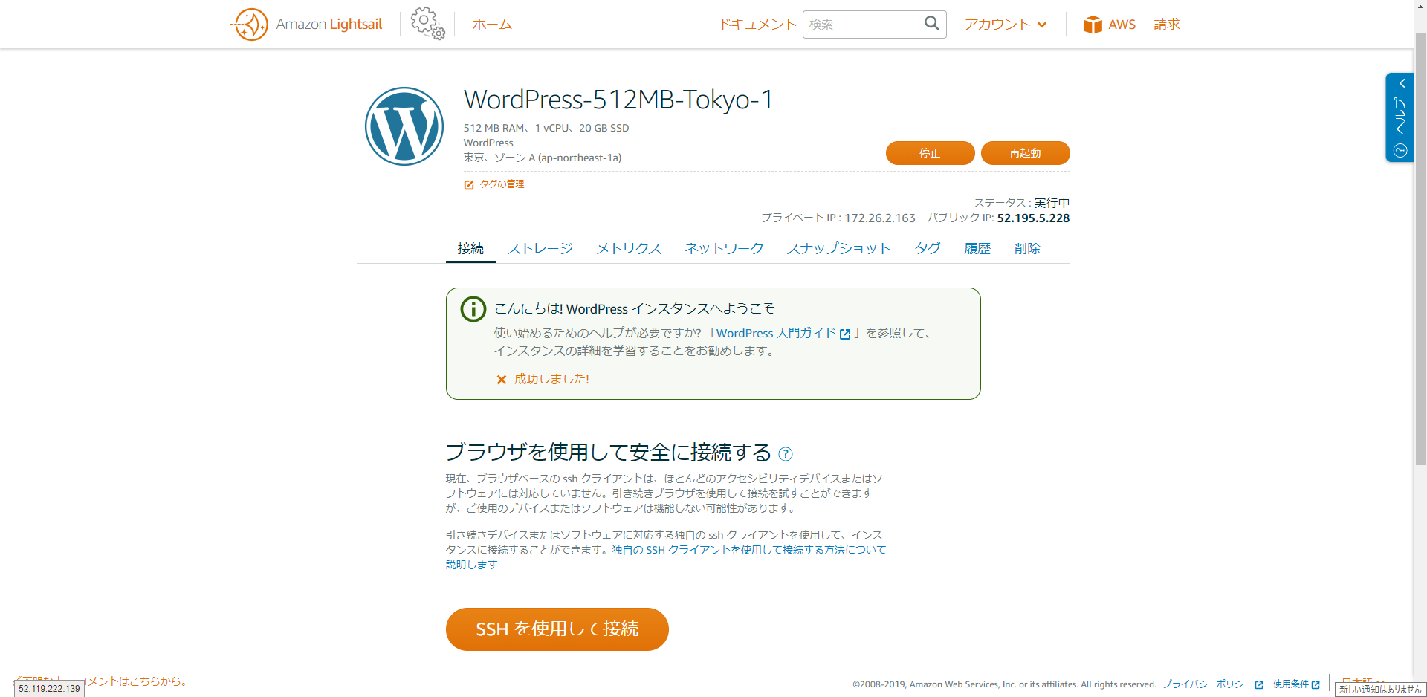Collapse the blue help side panel
Image resolution: width=1427 pixels, height=697 pixels.
coord(1402,83)
